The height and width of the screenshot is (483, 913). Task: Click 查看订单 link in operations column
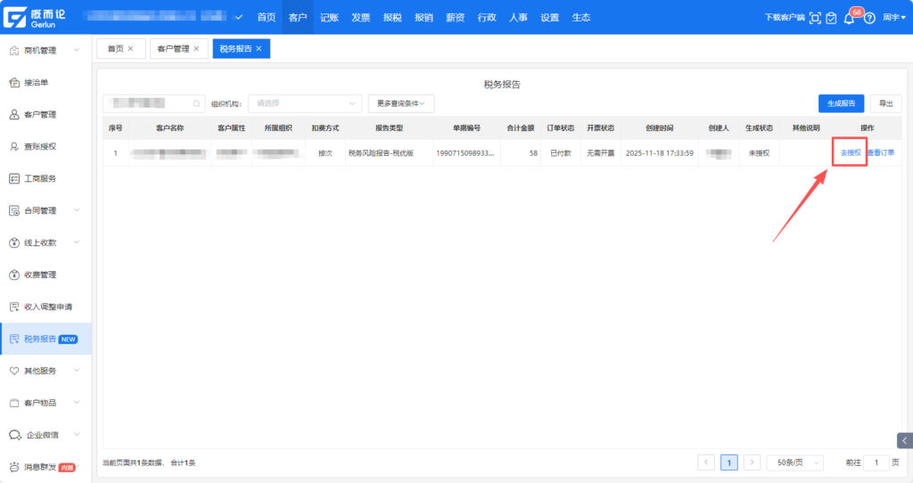coord(881,152)
